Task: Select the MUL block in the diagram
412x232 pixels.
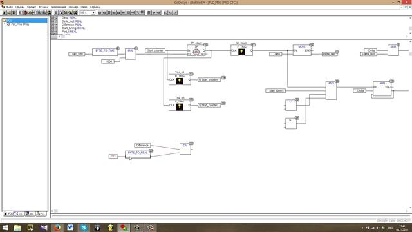Action: (131, 53)
